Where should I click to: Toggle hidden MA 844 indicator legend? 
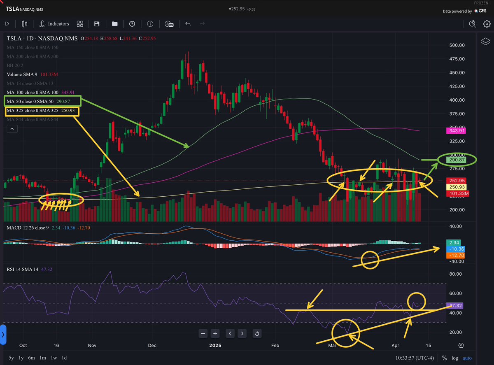pos(33,120)
